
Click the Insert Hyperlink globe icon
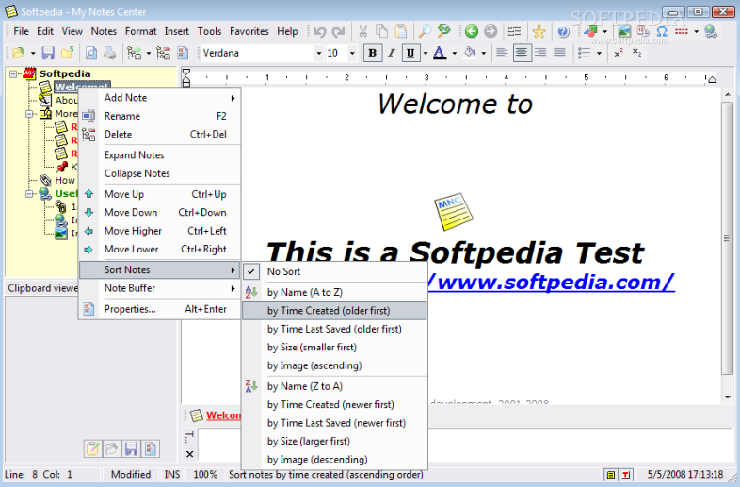tap(711, 32)
